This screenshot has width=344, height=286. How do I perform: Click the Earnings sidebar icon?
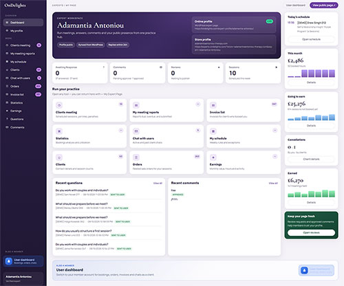click(x=7, y=111)
